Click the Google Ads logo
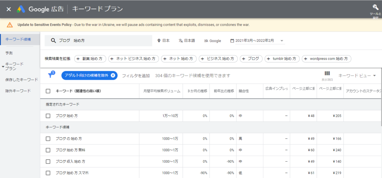382x178 pixels. tap(21, 9)
